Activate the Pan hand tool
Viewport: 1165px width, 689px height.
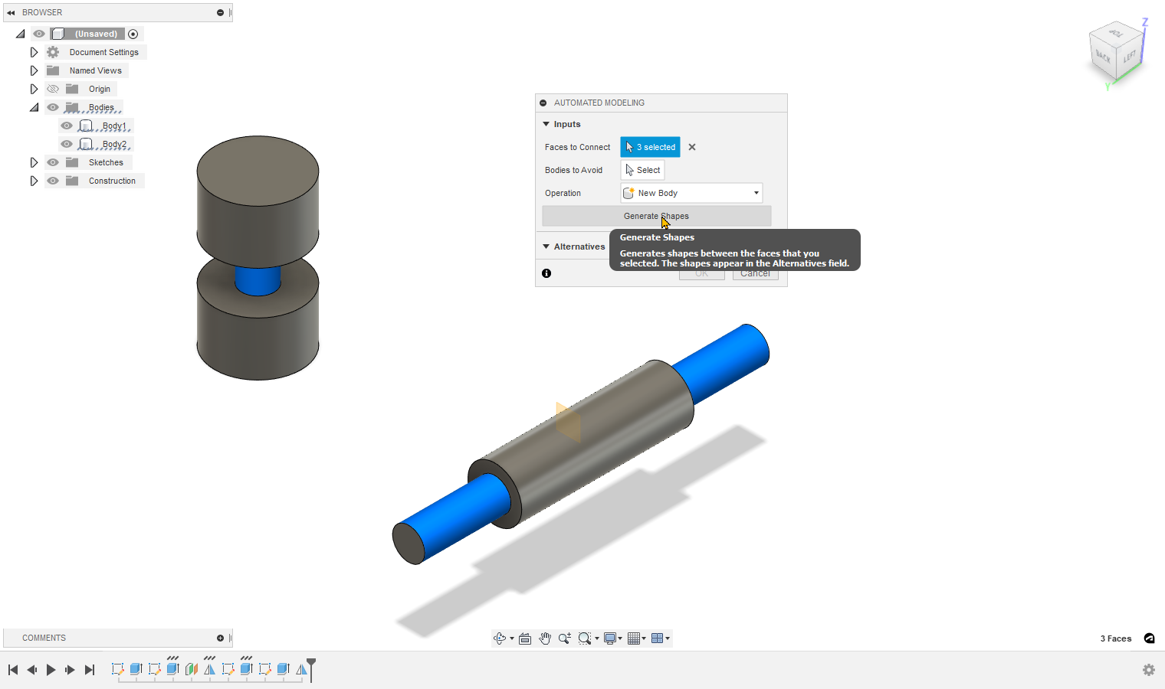click(x=545, y=638)
